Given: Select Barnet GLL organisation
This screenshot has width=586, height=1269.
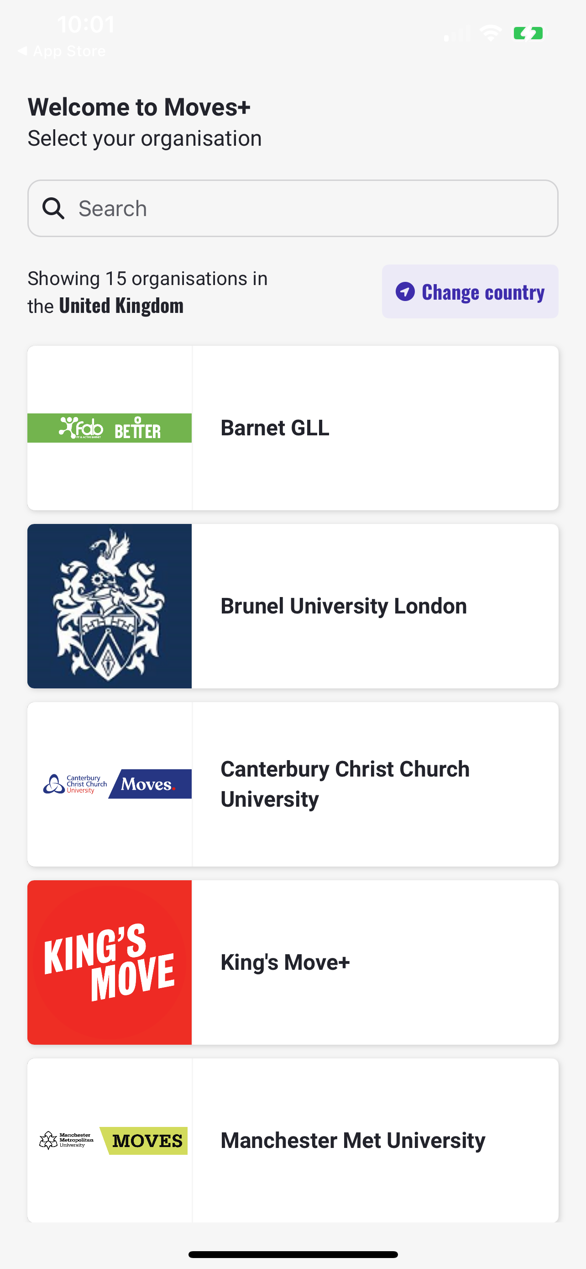Looking at the screenshot, I should [293, 428].
